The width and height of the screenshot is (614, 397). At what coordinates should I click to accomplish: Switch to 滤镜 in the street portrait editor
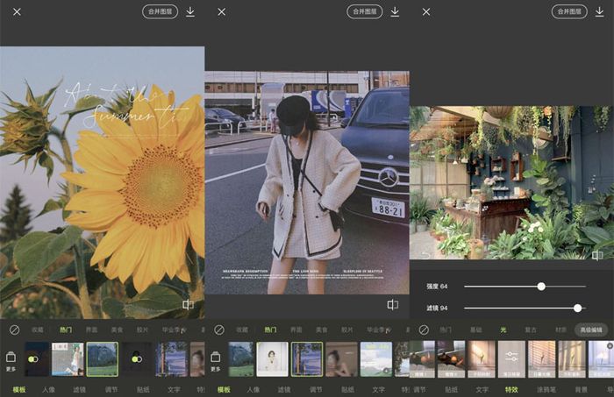coord(284,389)
